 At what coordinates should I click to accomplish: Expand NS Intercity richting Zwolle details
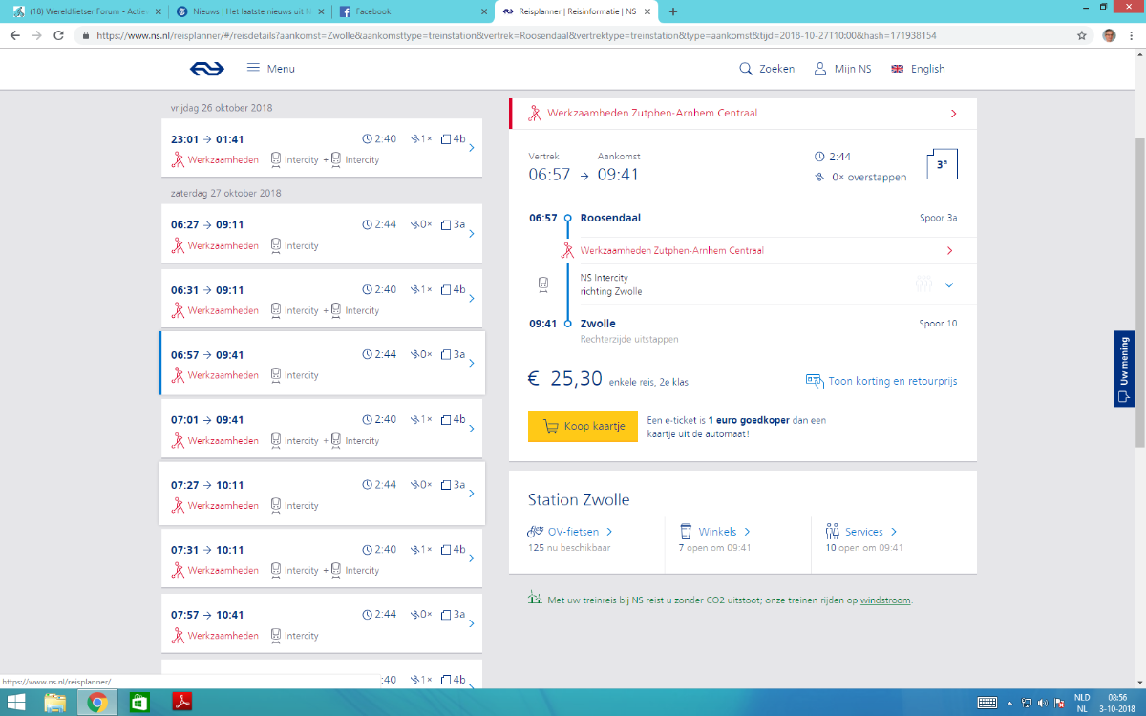coord(948,284)
